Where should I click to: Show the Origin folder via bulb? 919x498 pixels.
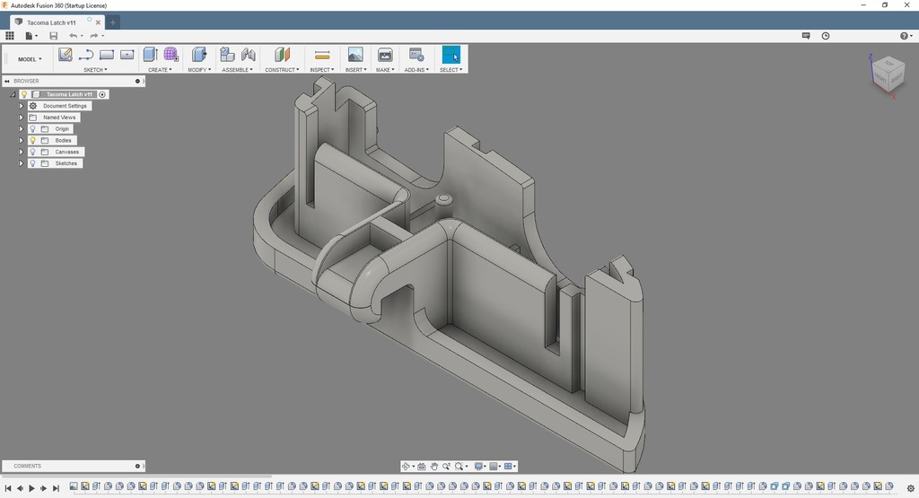click(x=32, y=129)
